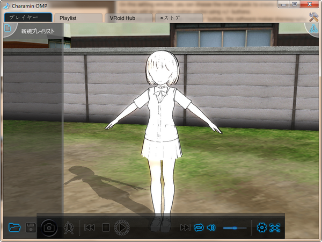Open file with the folder icon
The image size is (322, 242).
coord(15,227)
